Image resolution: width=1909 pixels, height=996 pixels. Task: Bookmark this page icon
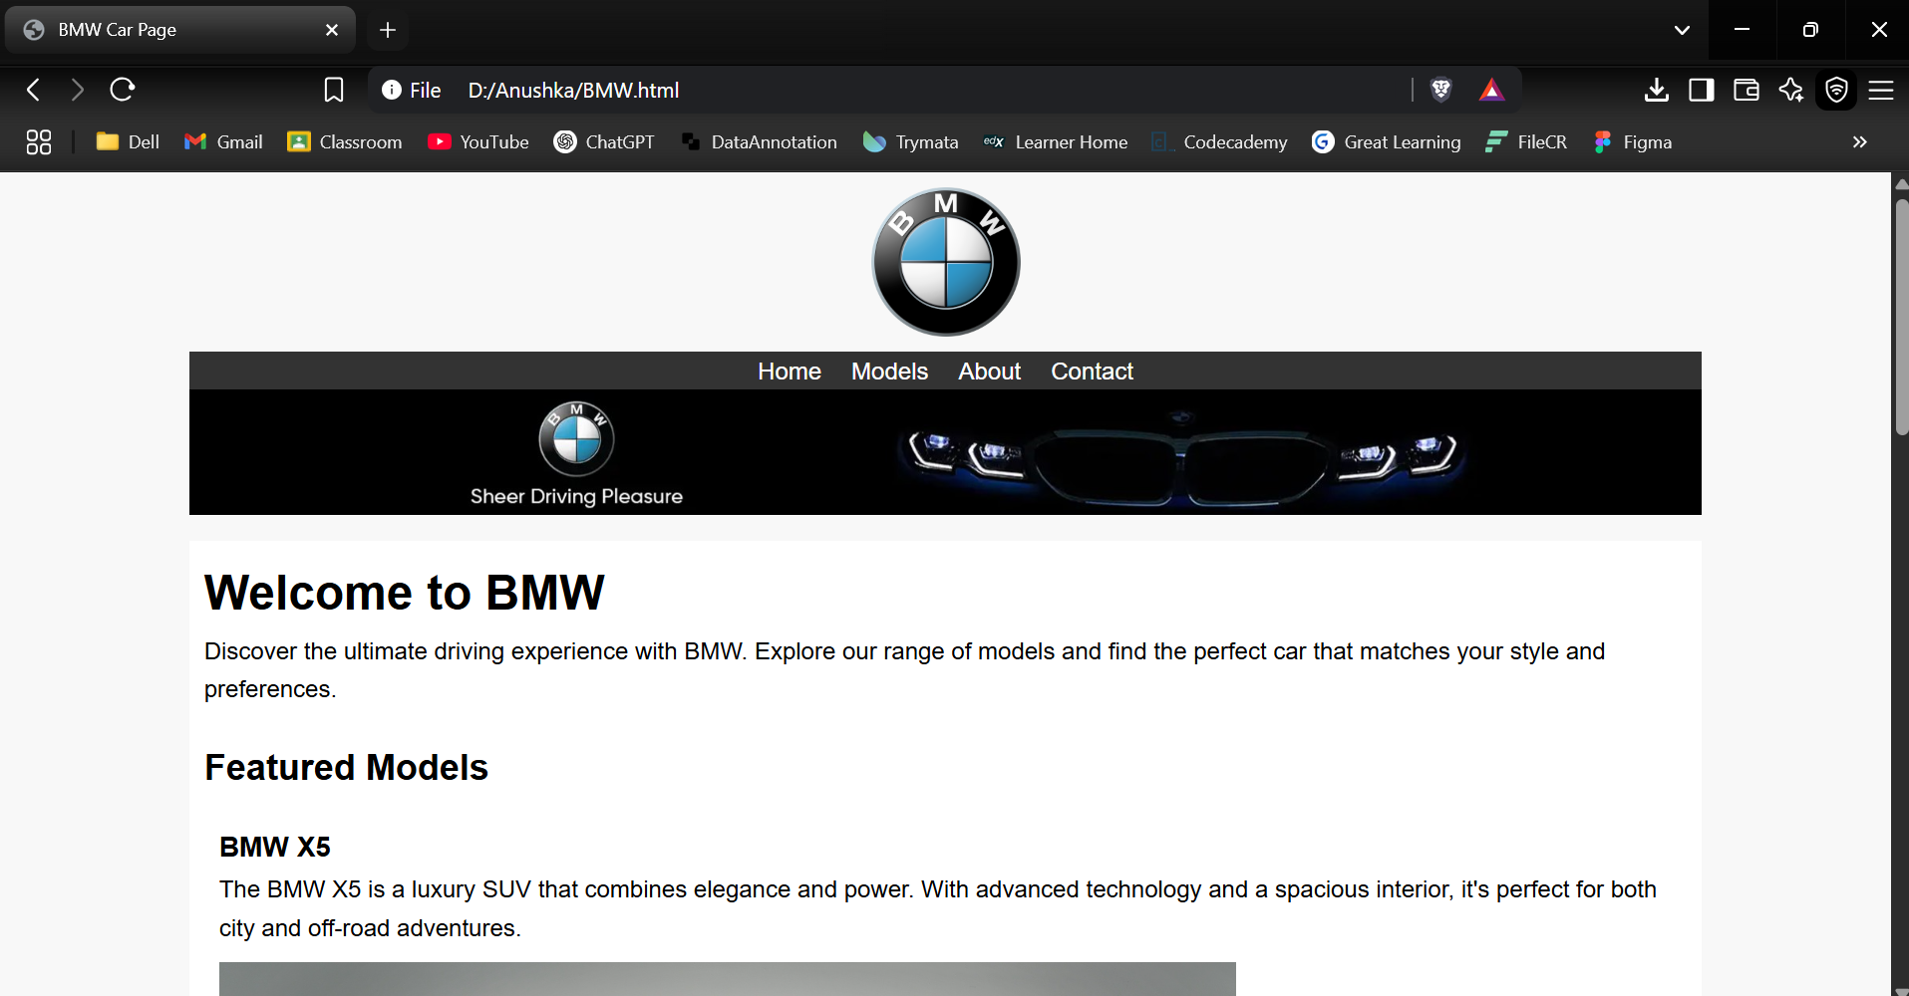point(334,90)
